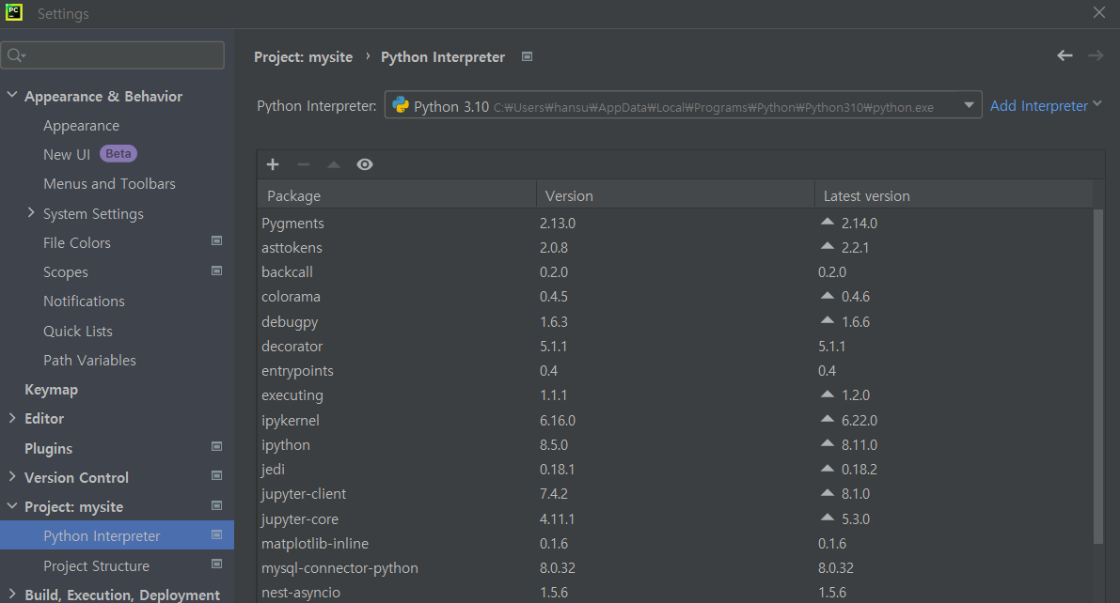This screenshot has height=603, width=1120.
Task: Expand the Version Control section
Action: click(x=12, y=477)
